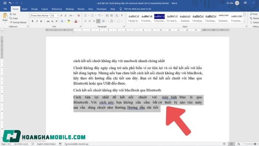The image size is (259, 146).
Task: Expand the Styles gallery
Action: pos(245,21)
